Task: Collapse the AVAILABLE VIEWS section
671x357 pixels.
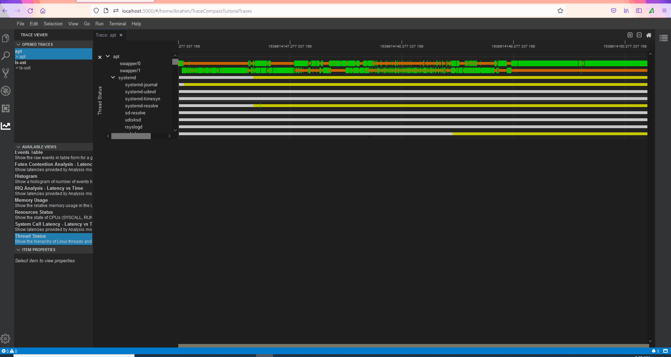Action: click(18, 147)
